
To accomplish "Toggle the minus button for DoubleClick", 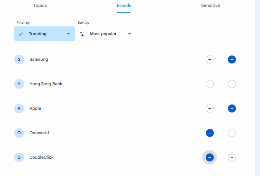I will click(x=210, y=157).
